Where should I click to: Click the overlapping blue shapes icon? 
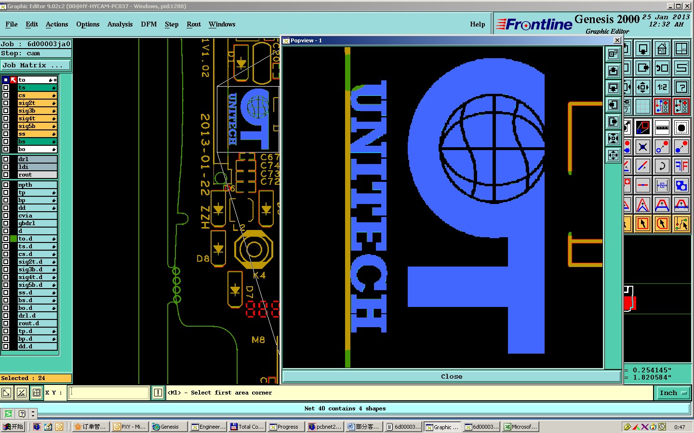tap(681, 185)
